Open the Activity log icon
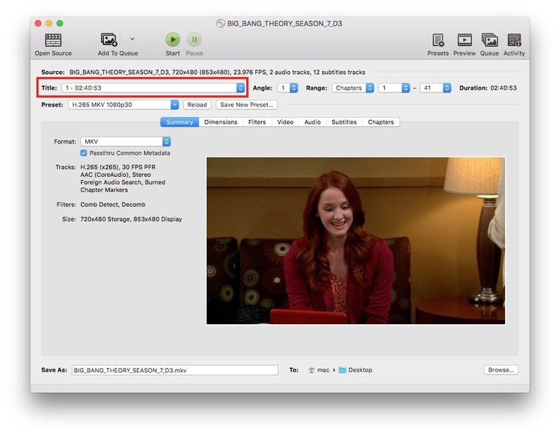Screen dimensions: 560x436 pyautogui.click(x=514, y=40)
